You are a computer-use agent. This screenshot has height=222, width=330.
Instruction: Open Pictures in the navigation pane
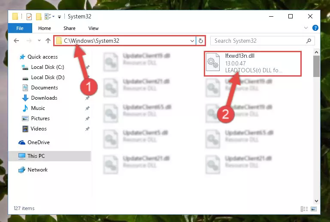tap(40, 118)
